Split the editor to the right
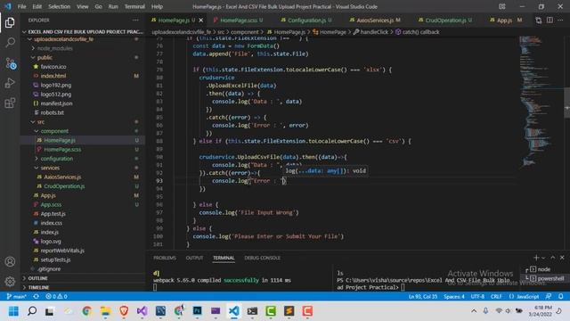 550,20
